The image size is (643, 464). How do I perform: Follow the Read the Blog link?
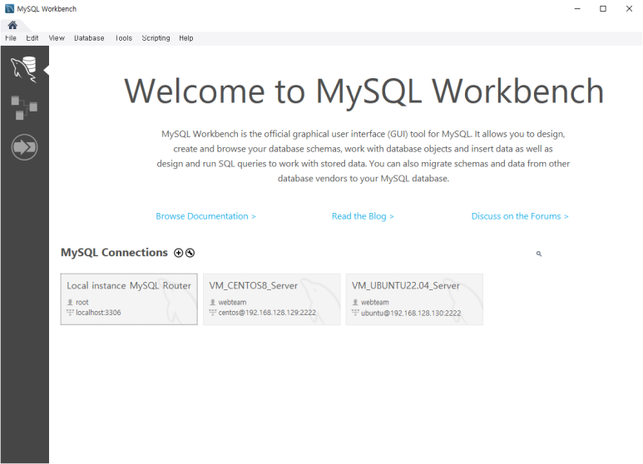point(363,216)
